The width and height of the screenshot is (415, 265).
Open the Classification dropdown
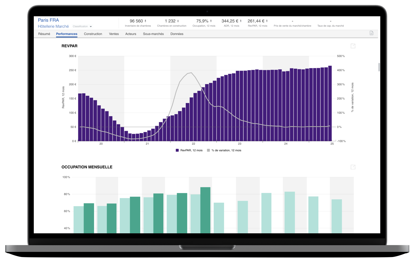(x=82, y=27)
